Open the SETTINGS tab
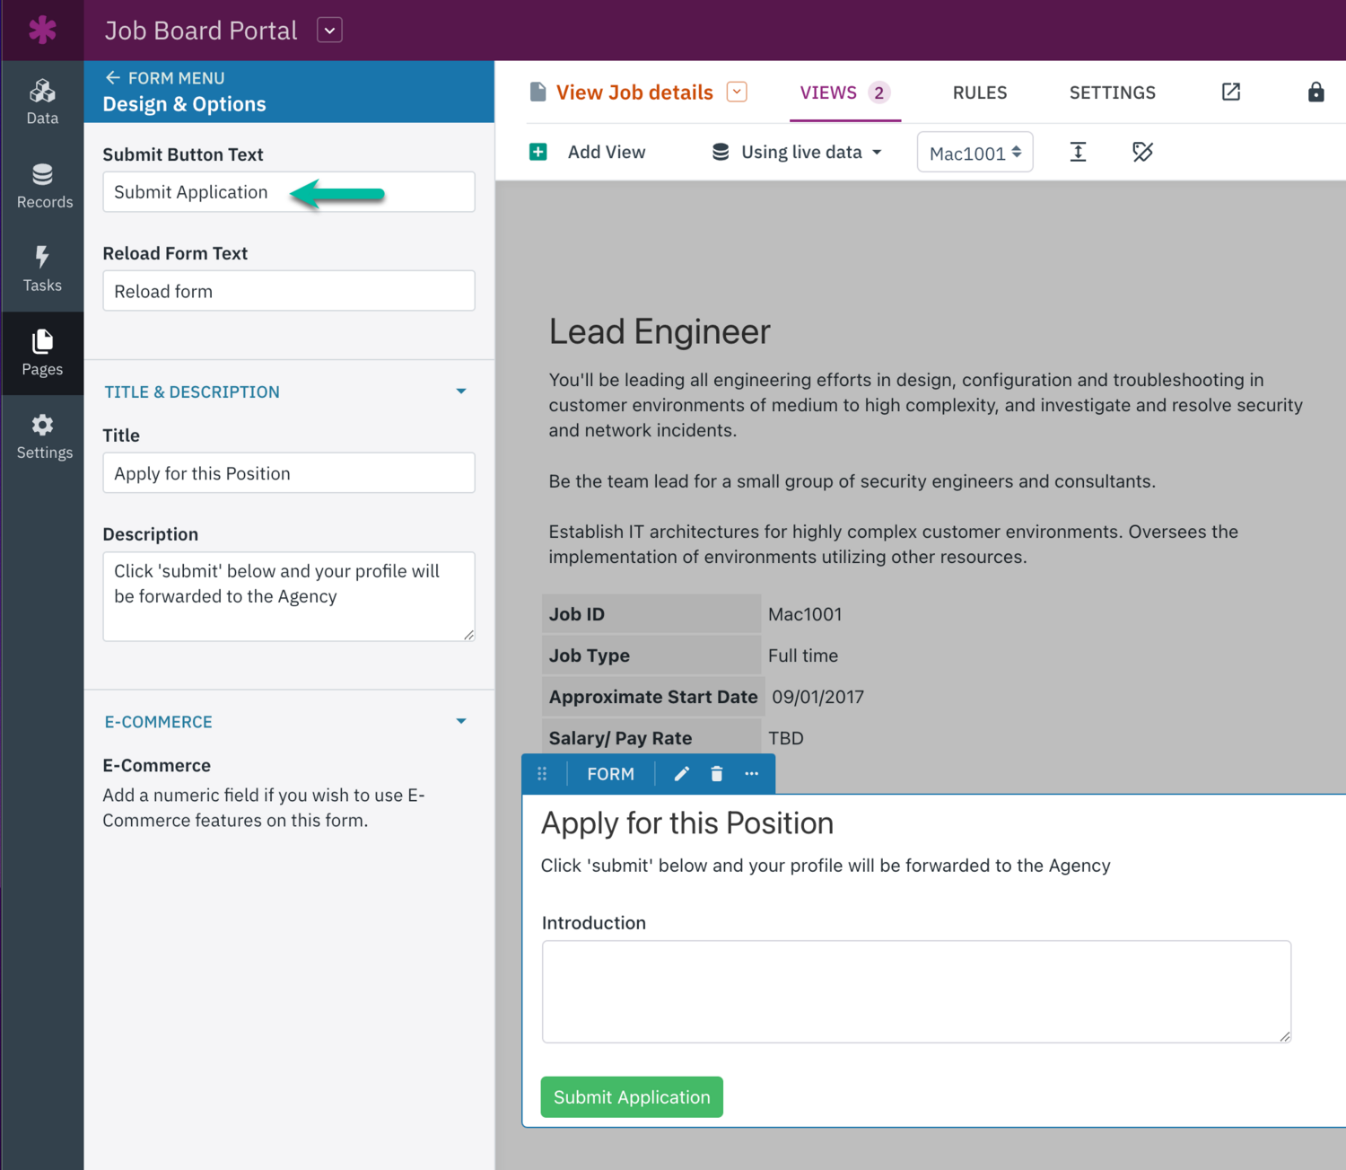1346x1170 pixels. tap(1112, 92)
